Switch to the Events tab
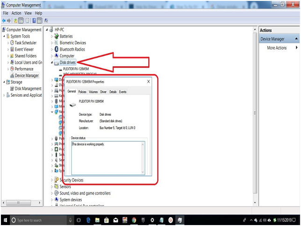The width and height of the screenshot is (301, 226). [122, 92]
